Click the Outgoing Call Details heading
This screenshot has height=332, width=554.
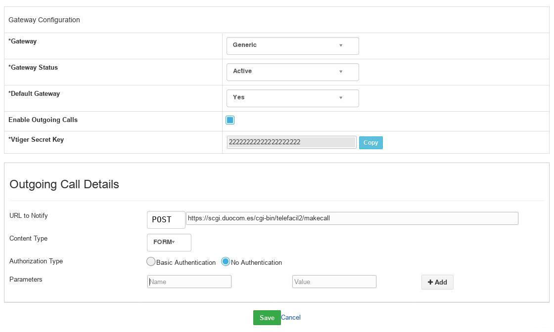[64, 184]
